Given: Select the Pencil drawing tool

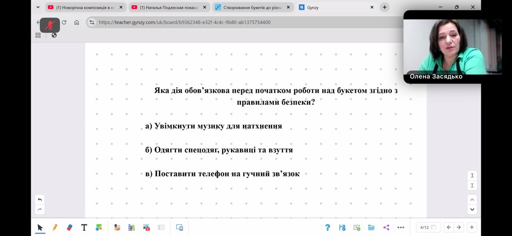Looking at the screenshot, I should coord(55,227).
